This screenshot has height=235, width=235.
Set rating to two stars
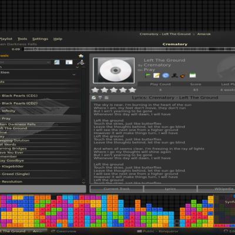pyautogui.click(x=105, y=90)
